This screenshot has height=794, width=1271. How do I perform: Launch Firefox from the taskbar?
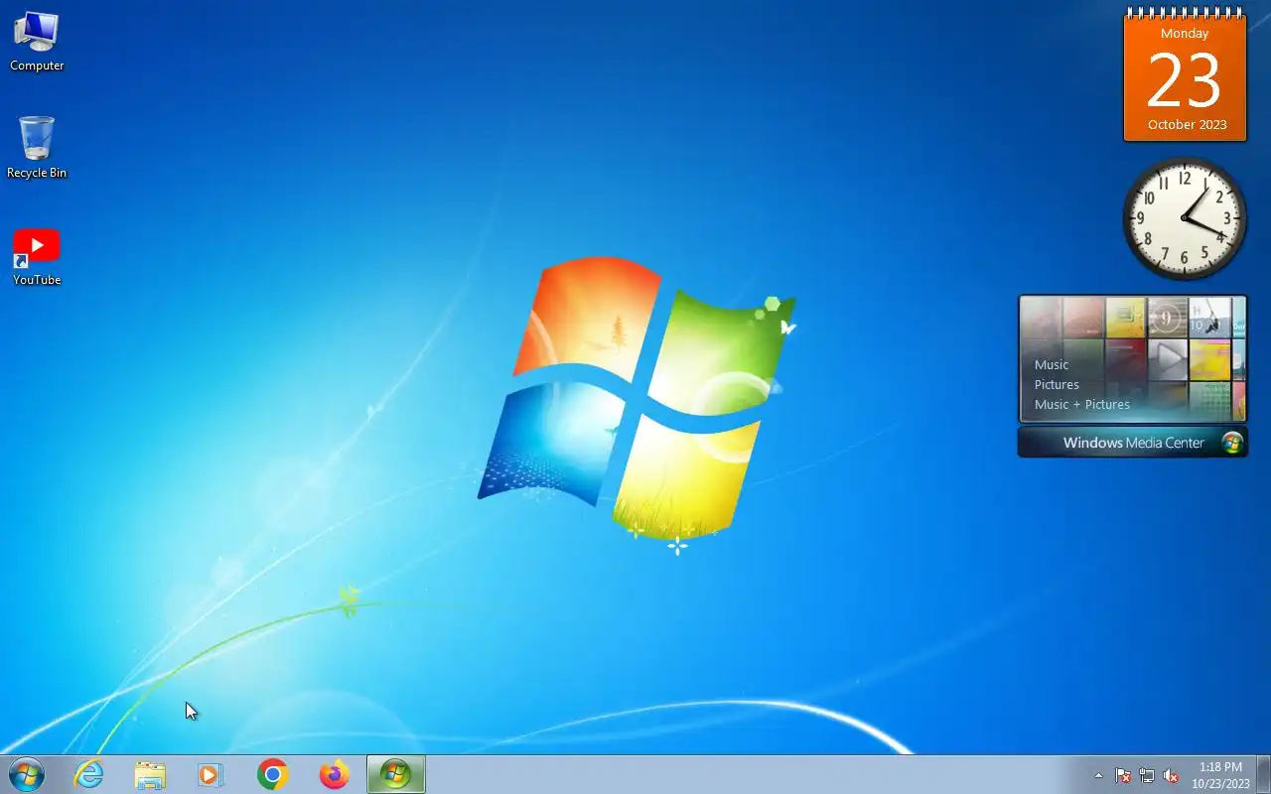click(334, 774)
